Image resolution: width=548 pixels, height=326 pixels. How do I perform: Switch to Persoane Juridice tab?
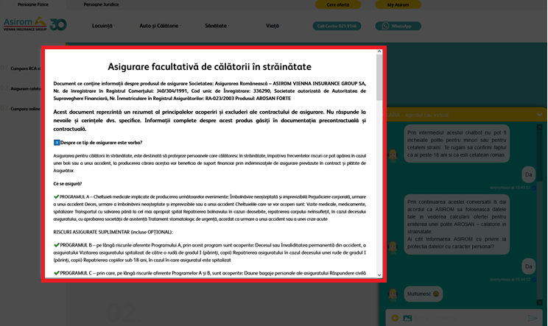point(101,4)
